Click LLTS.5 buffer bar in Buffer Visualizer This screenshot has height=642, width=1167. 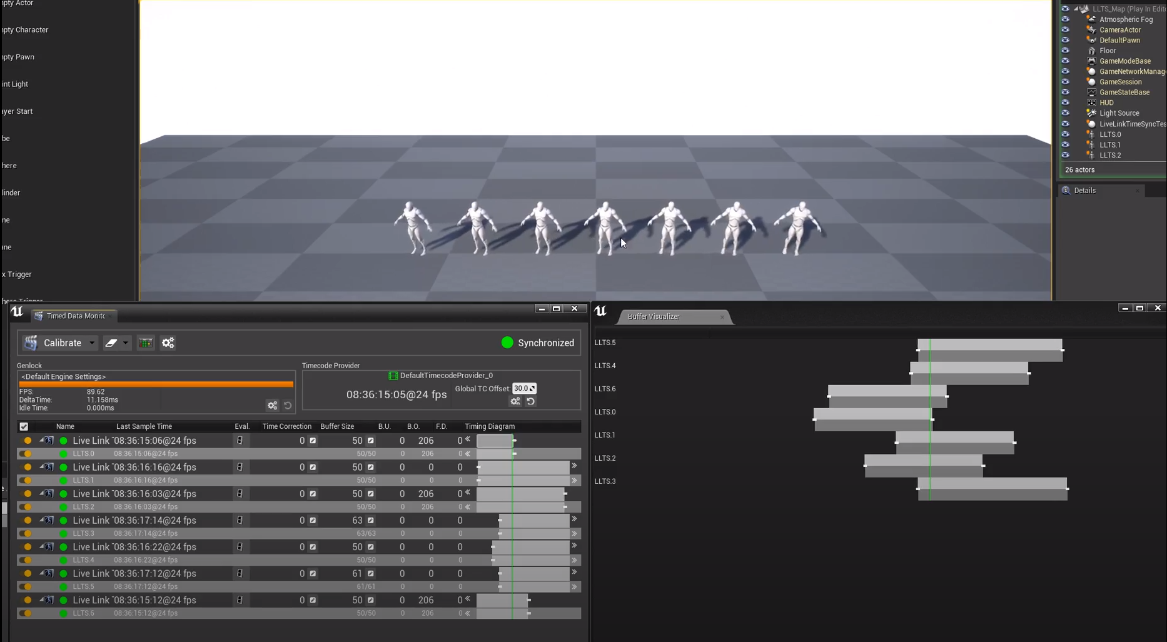[990, 350]
